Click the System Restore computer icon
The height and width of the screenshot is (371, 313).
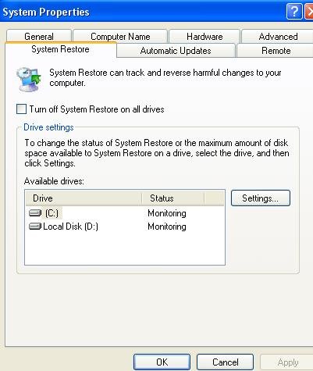click(x=29, y=79)
